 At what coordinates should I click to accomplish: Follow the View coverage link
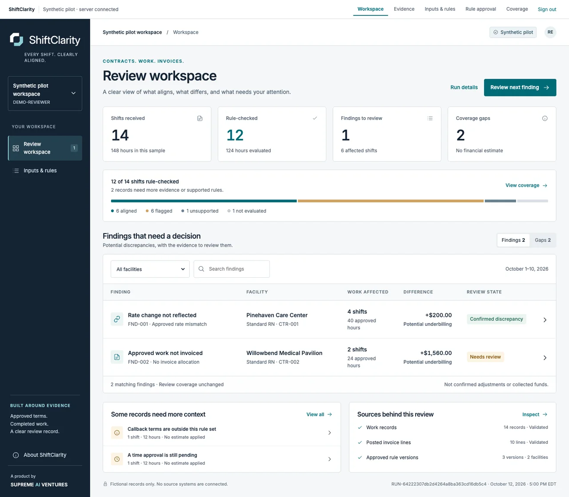tap(526, 185)
